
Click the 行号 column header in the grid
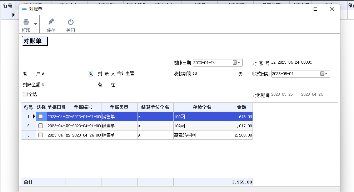(29, 107)
